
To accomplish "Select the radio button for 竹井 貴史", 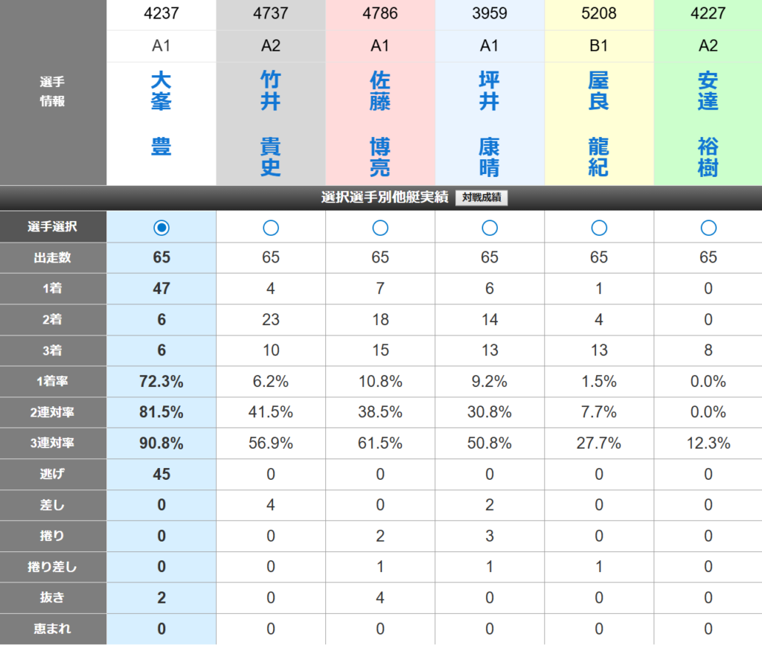I will (271, 227).
